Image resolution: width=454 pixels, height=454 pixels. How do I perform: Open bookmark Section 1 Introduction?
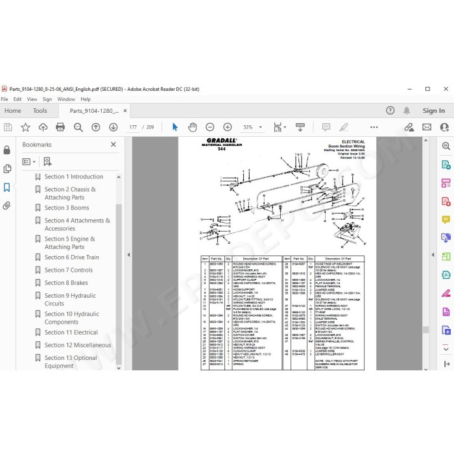73,176
